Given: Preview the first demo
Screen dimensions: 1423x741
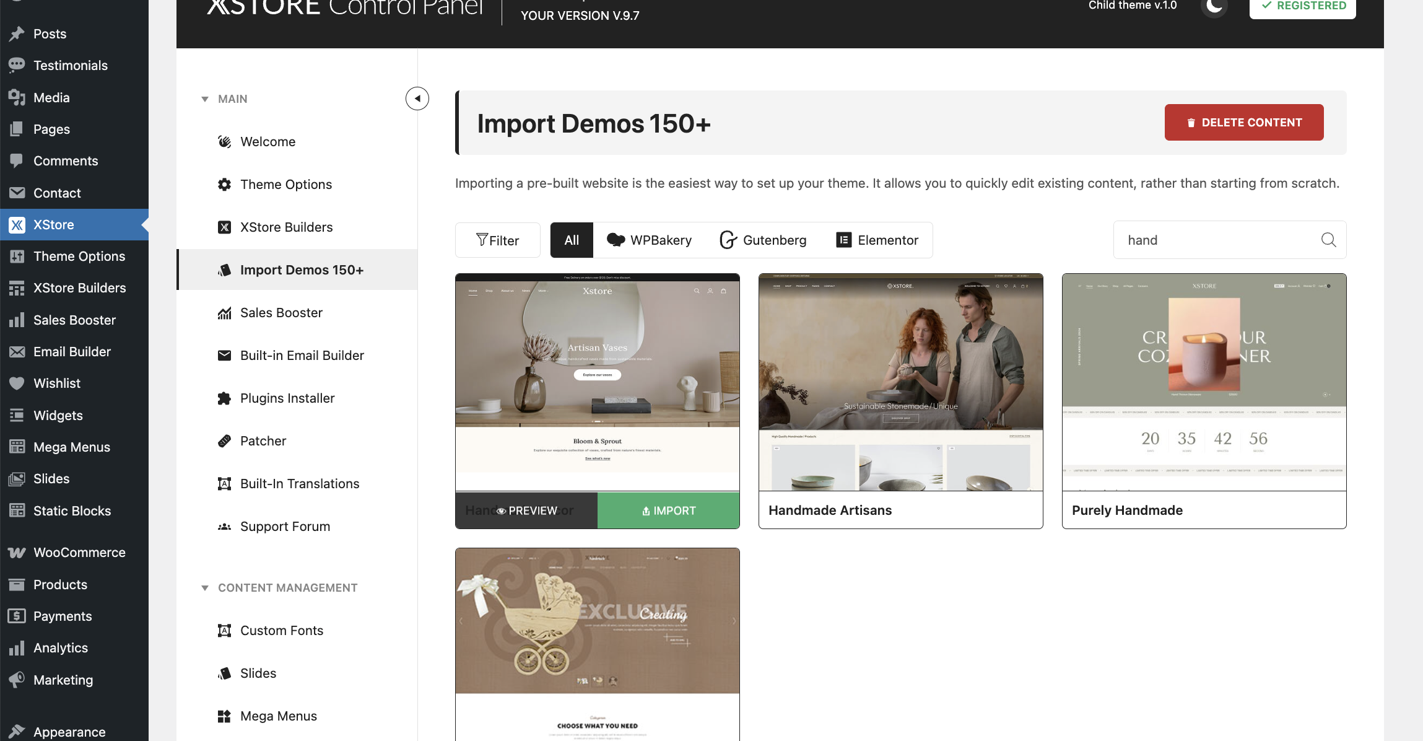Looking at the screenshot, I should point(526,511).
